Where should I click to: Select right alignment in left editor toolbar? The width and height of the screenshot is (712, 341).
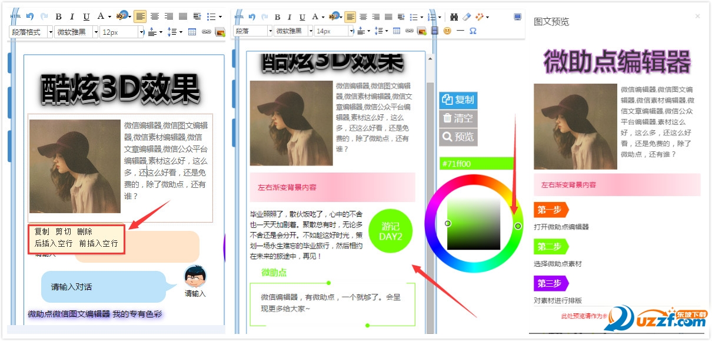(169, 16)
